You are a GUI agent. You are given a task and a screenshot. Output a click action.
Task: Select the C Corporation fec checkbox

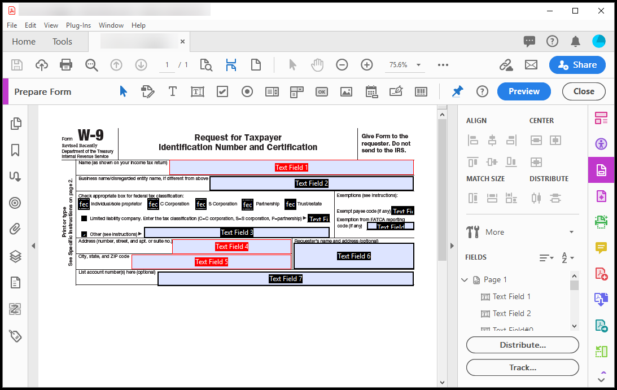tap(153, 204)
